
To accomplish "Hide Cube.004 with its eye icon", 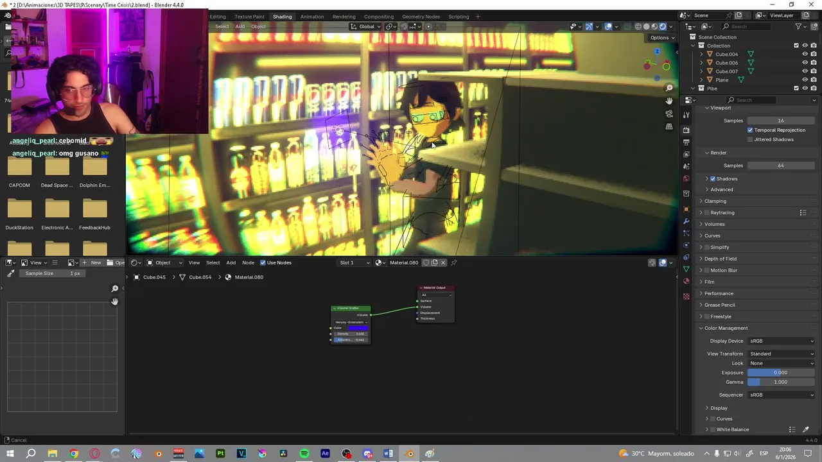I will coord(805,54).
